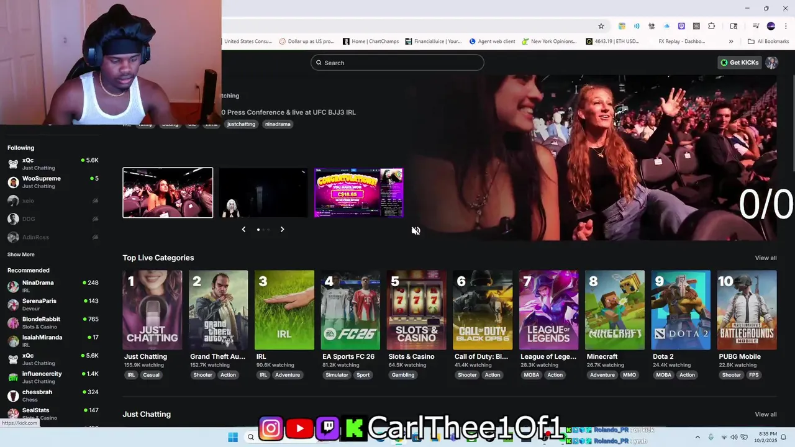The width and height of the screenshot is (795, 447).
Task: Open Chrome media controls music-note icon
Action: (x=756, y=26)
